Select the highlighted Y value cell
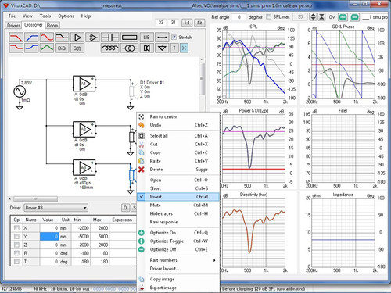391x293 pixels. pos(49,237)
